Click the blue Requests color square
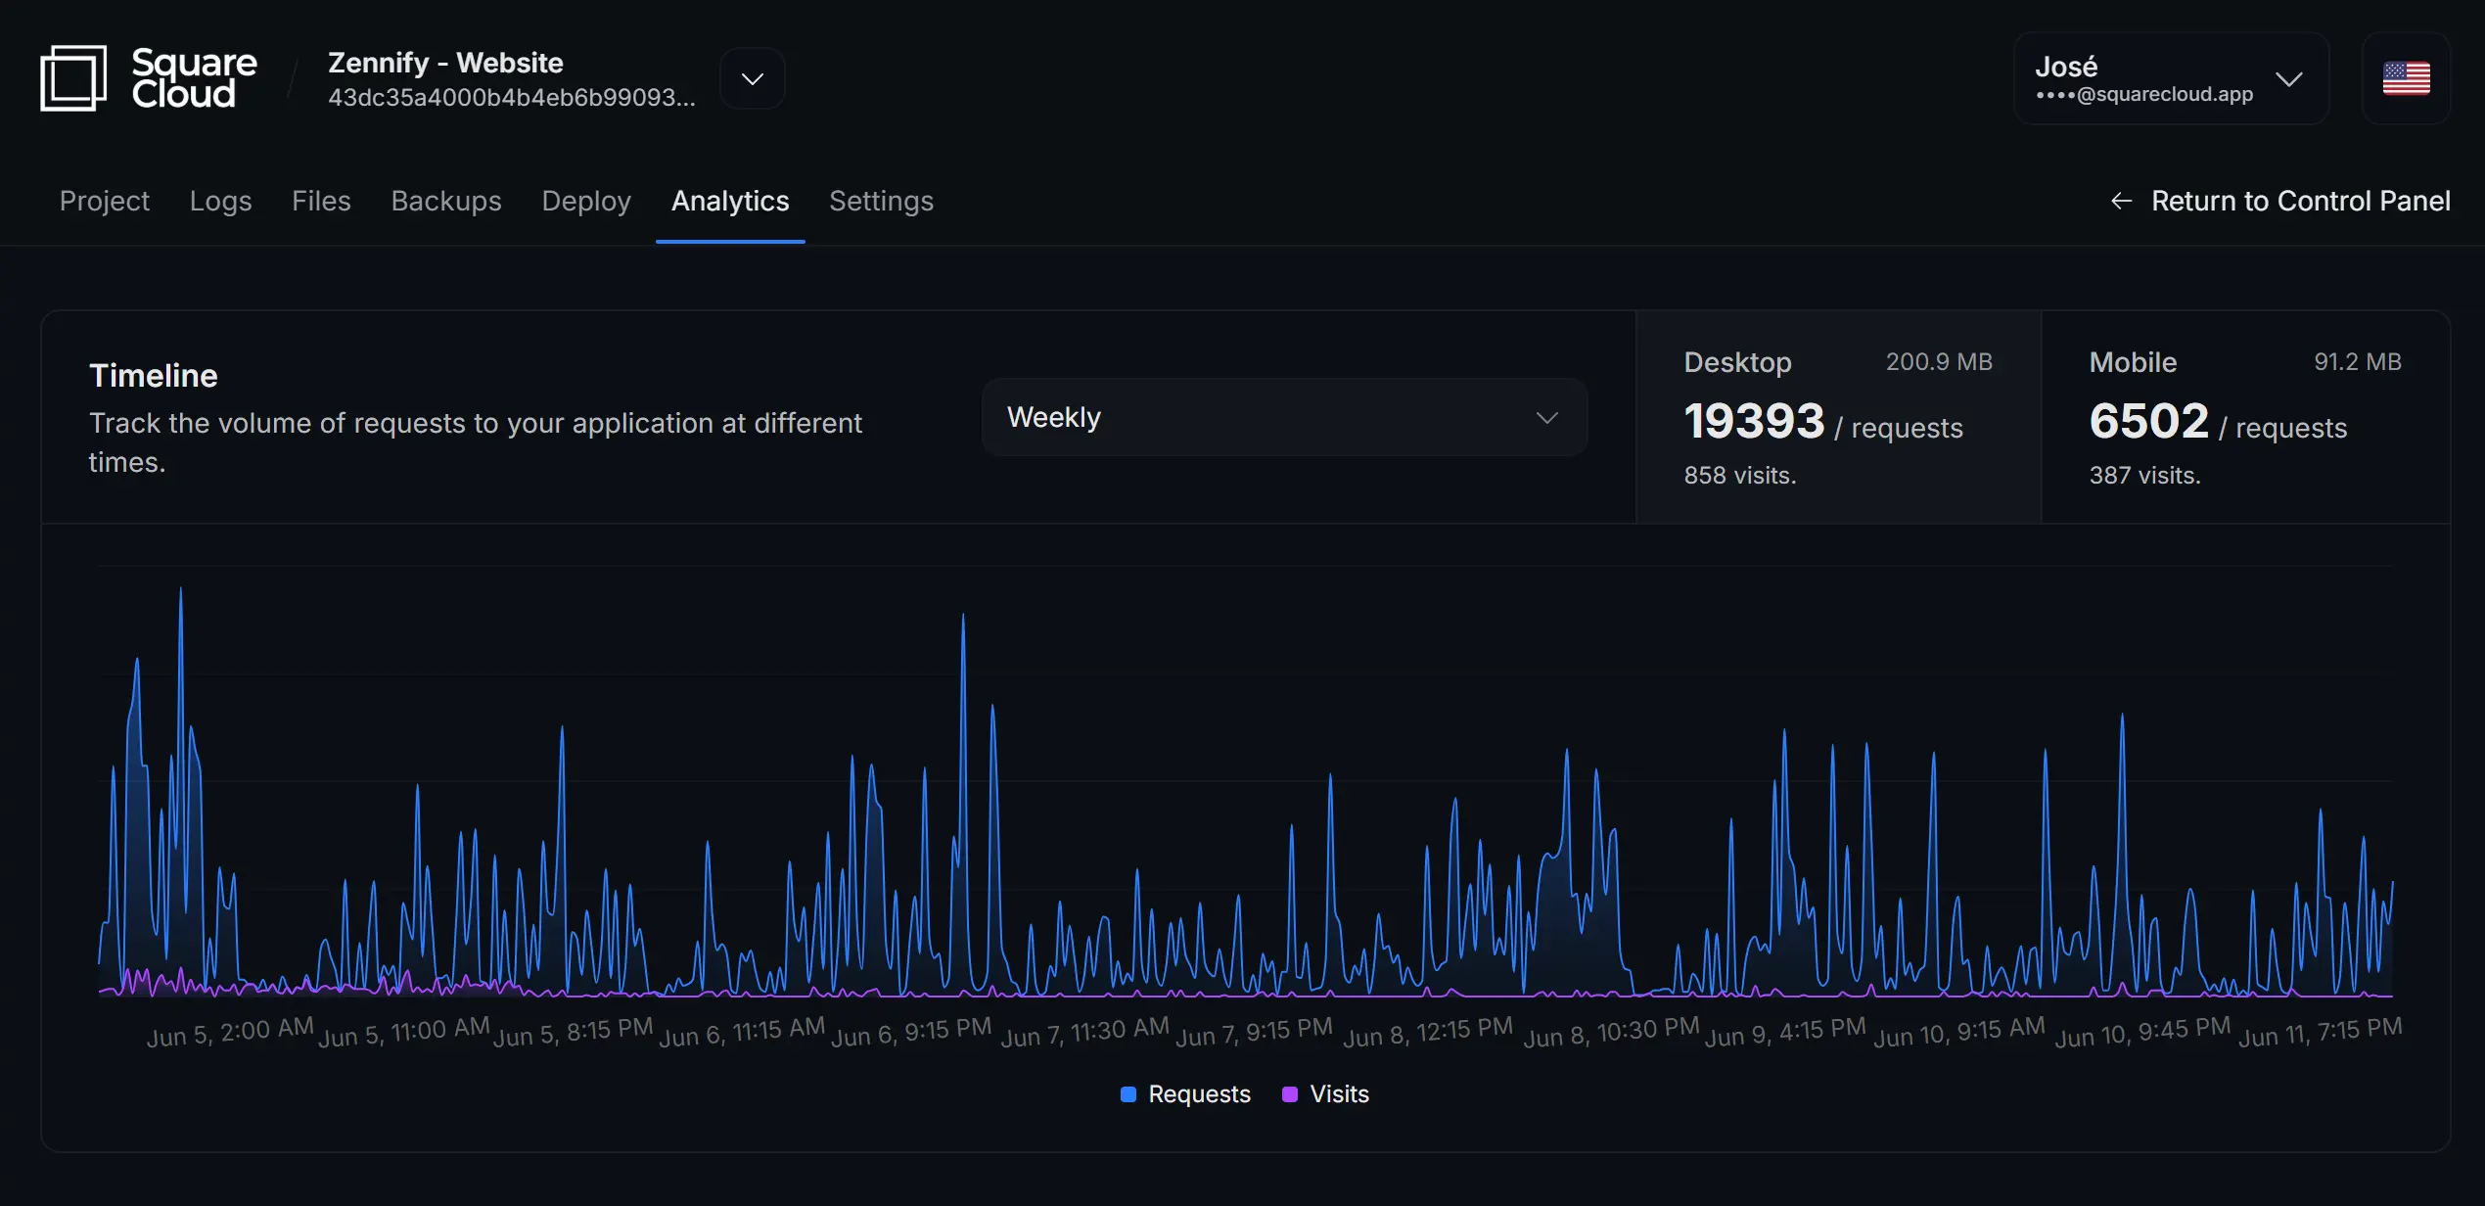 [x=1128, y=1094]
